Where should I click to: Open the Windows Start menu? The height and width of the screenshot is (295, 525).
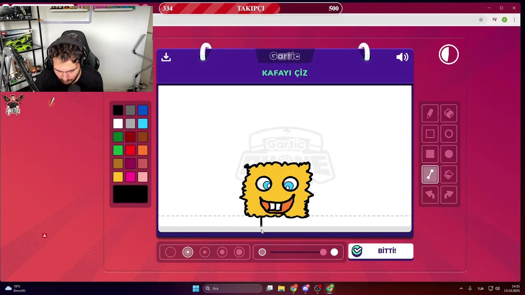[196, 288]
